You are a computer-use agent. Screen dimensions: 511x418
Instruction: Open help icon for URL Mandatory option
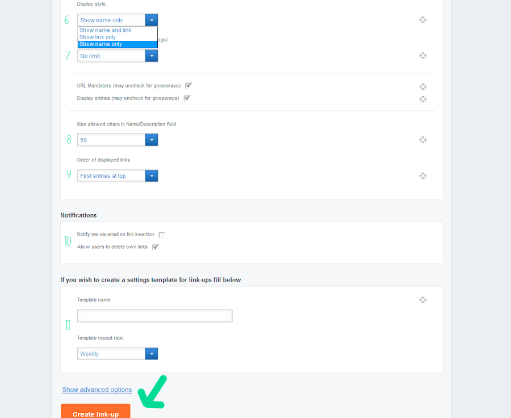(x=423, y=87)
